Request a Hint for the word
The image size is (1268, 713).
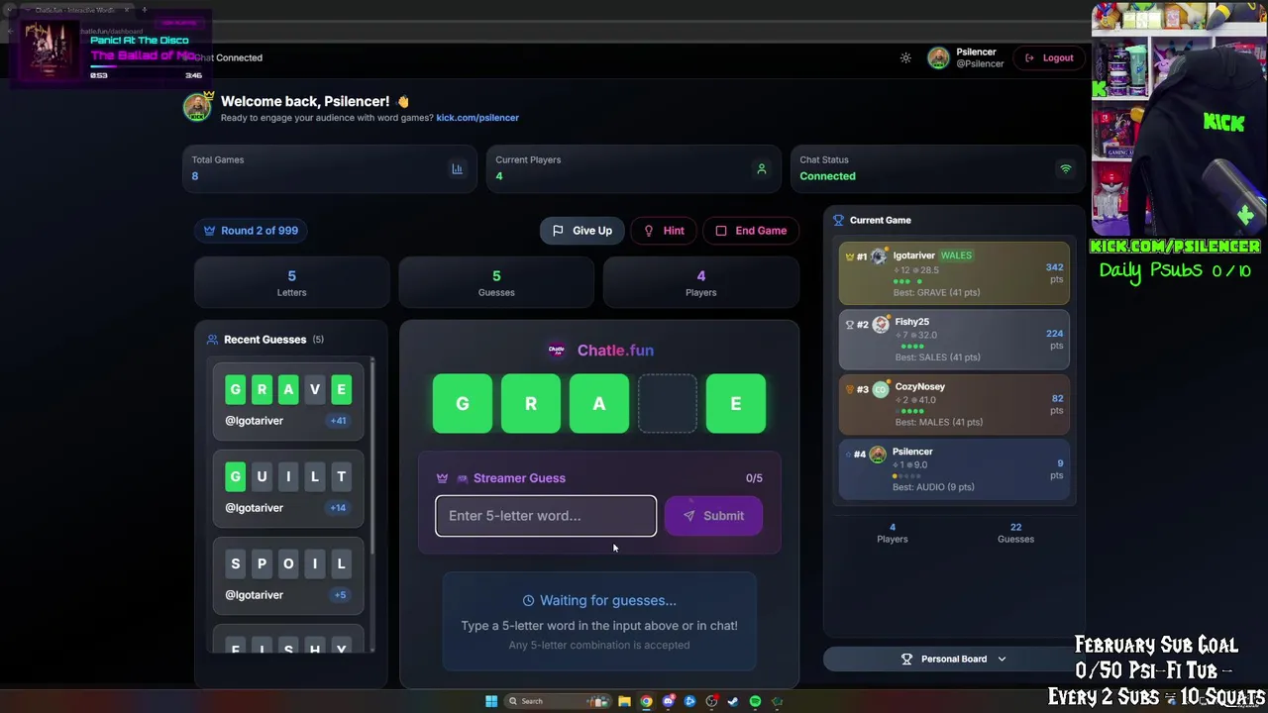point(665,231)
